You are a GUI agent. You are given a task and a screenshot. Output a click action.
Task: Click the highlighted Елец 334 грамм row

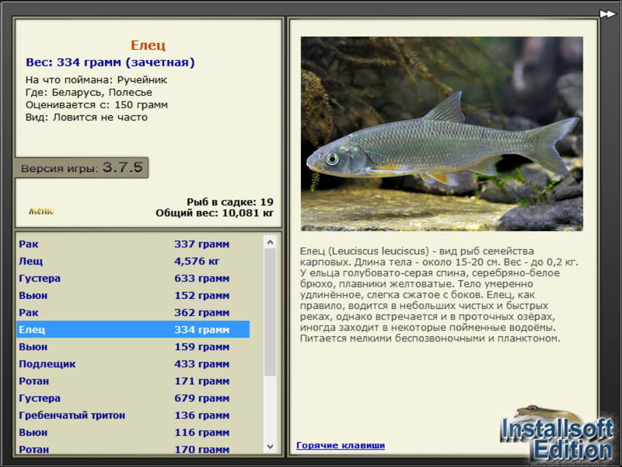coord(133,329)
